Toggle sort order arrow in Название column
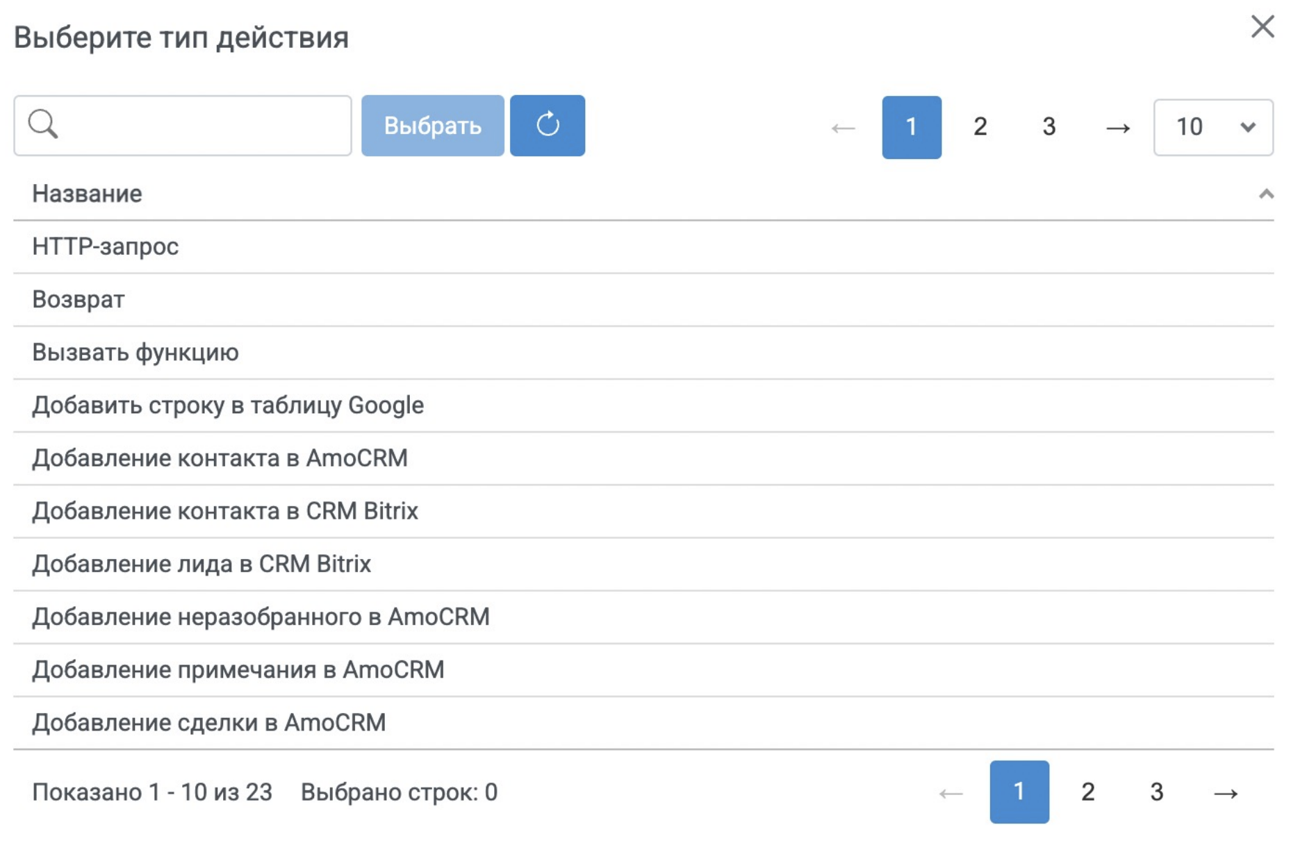The image size is (1291, 843). click(1266, 194)
